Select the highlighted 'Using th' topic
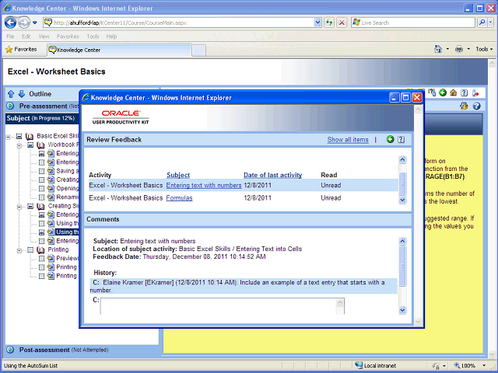 click(x=67, y=232)
